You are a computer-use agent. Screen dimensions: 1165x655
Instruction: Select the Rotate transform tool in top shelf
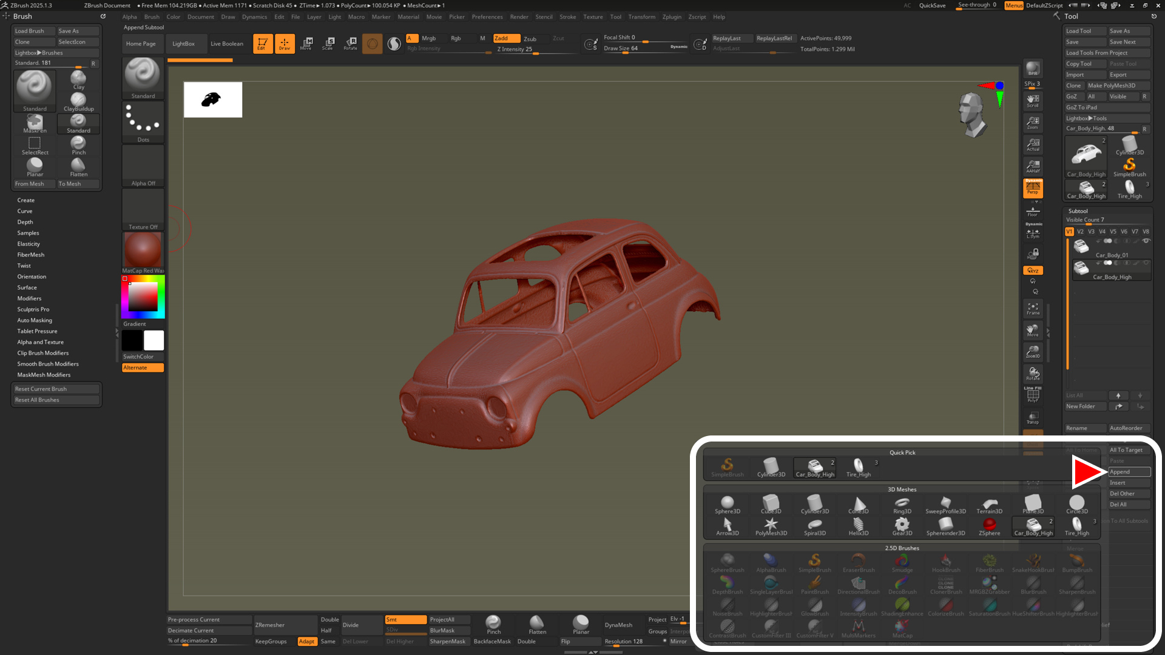[x=350, y=44]
